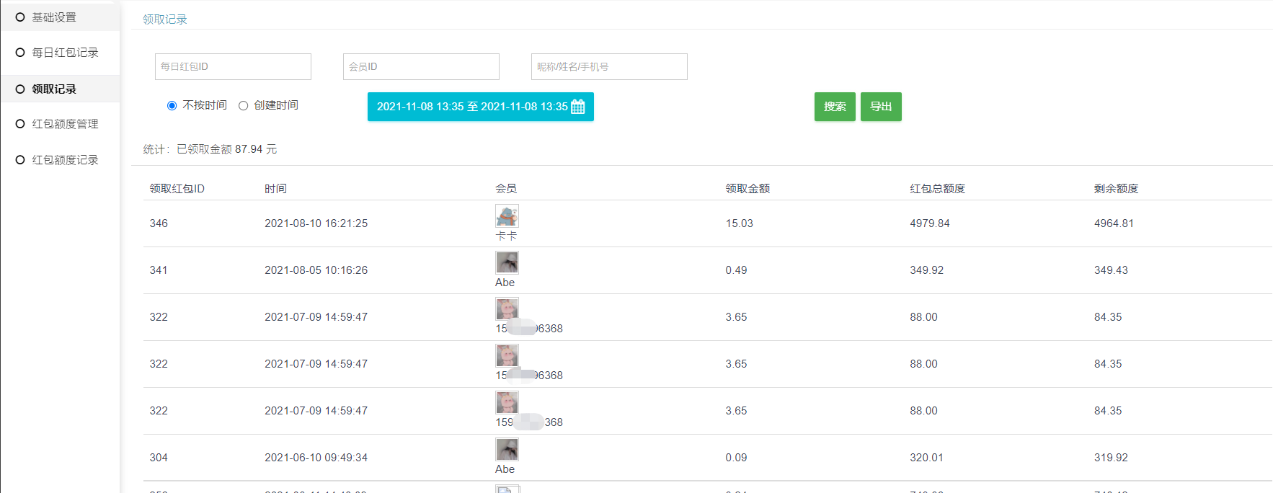Click Abe's avatar in row 304
1273x493 pixels.
(507, 450)
